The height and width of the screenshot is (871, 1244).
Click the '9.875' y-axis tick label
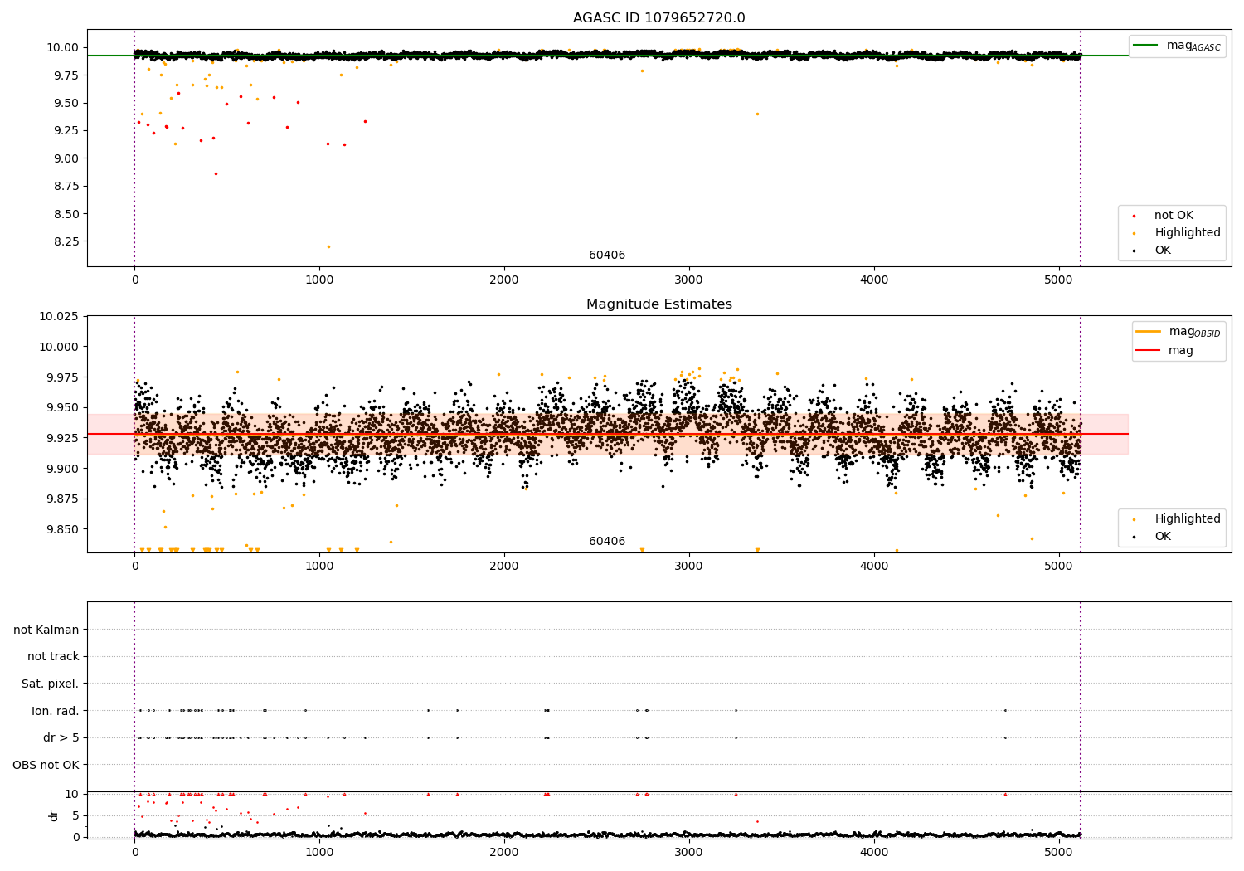(x=63, y=499)
